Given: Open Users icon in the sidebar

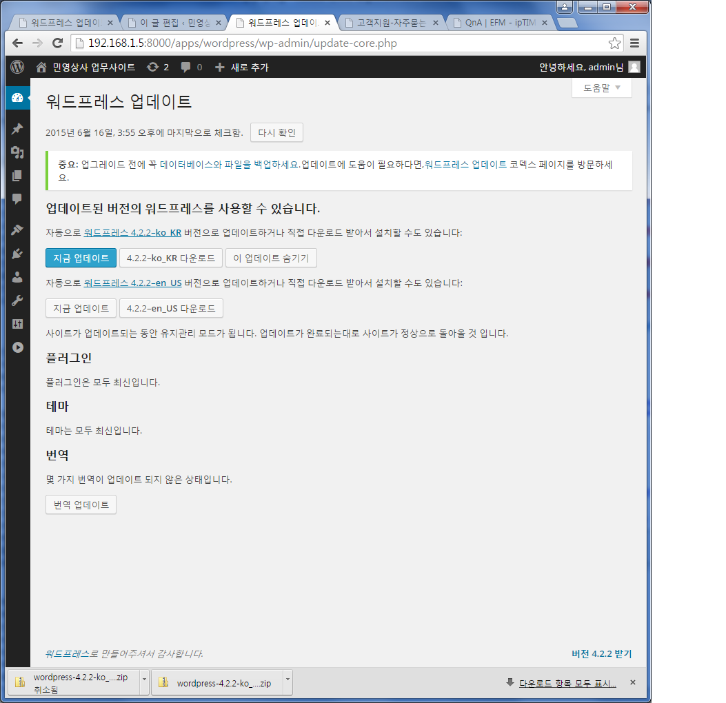Looking at the screenshot, I should click(x=18, y=277).
